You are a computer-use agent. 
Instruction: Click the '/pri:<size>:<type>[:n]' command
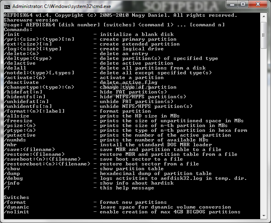click(39, 39)
